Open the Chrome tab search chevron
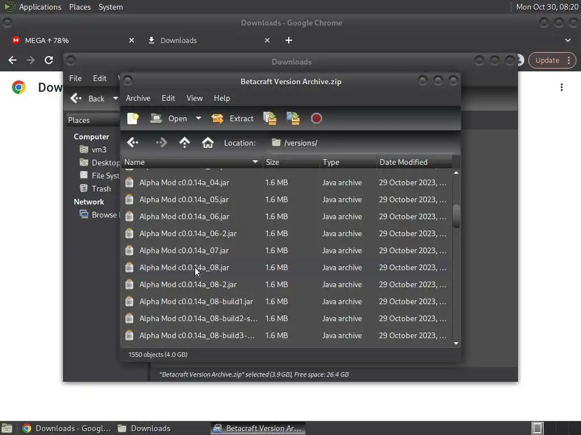 (x=567, y=40)
